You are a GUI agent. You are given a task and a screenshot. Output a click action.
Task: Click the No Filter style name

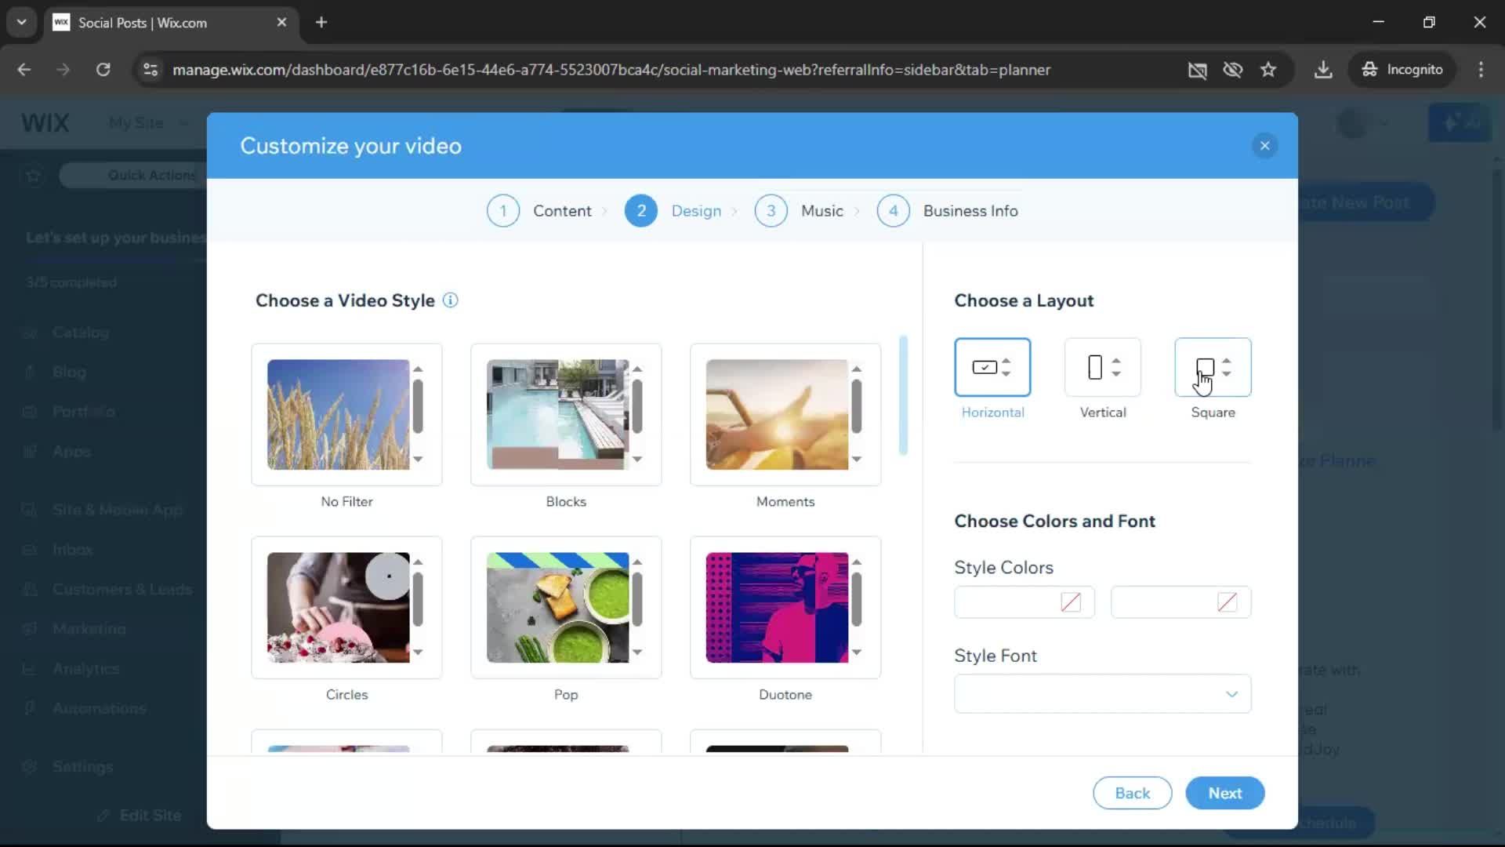tap(346, 502)
